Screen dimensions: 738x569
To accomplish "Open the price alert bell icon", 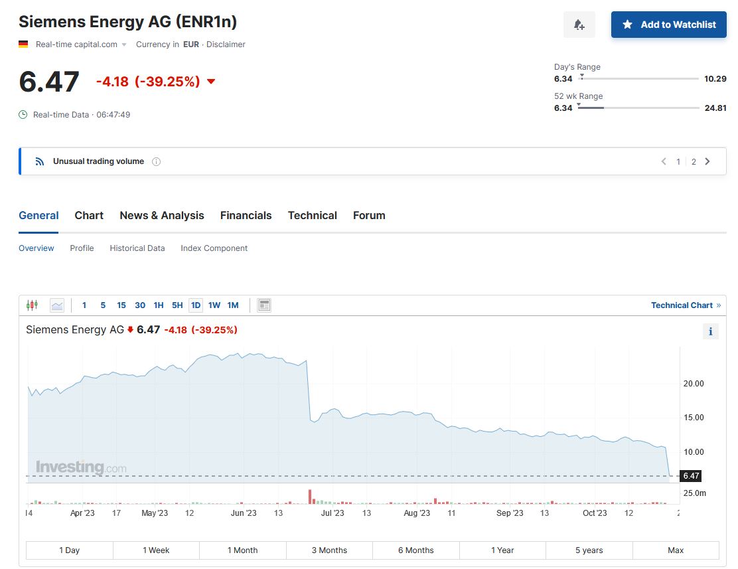I will (579, 24).
